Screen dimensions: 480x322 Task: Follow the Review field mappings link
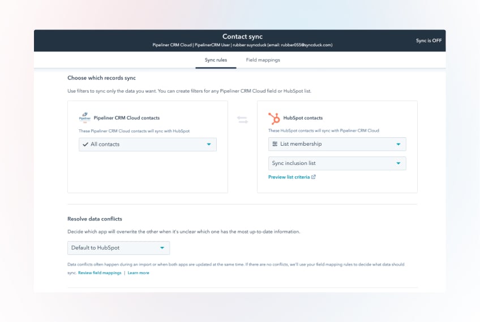click(x=100, y=273)
